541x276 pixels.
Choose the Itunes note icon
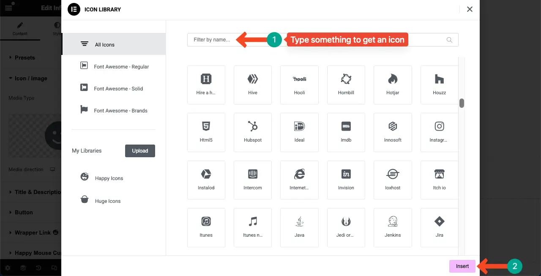[253, 227]
